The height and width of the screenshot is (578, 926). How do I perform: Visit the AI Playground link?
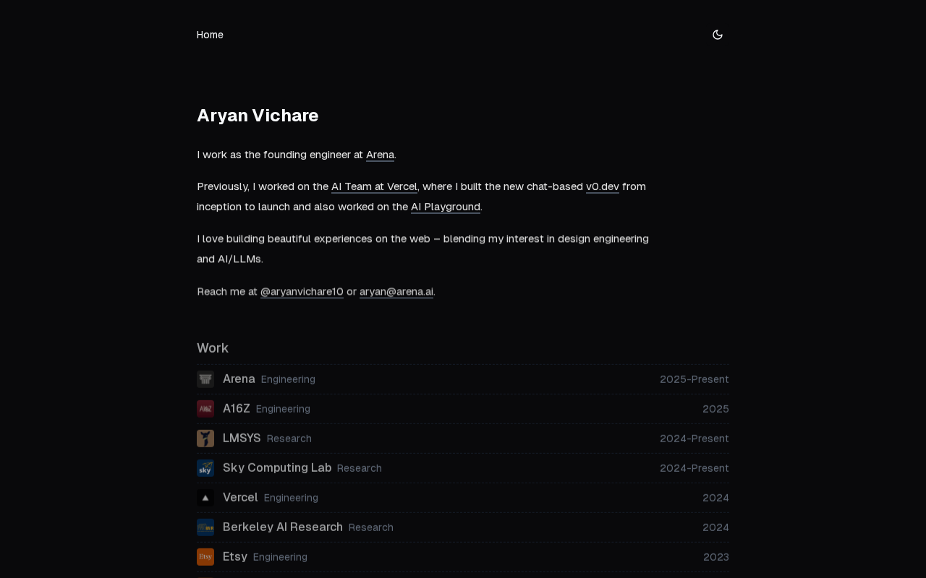coord(445,207)
